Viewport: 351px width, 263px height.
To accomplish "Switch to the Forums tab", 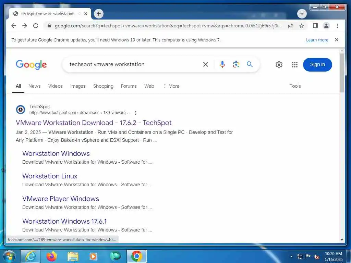I will (x=129, y=86).
